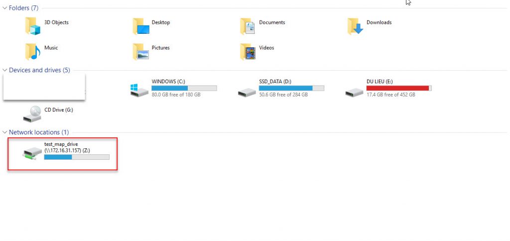Click the Z: network drive usage bar
Screen dimensions: 510x241
click(x=77, y=157)
